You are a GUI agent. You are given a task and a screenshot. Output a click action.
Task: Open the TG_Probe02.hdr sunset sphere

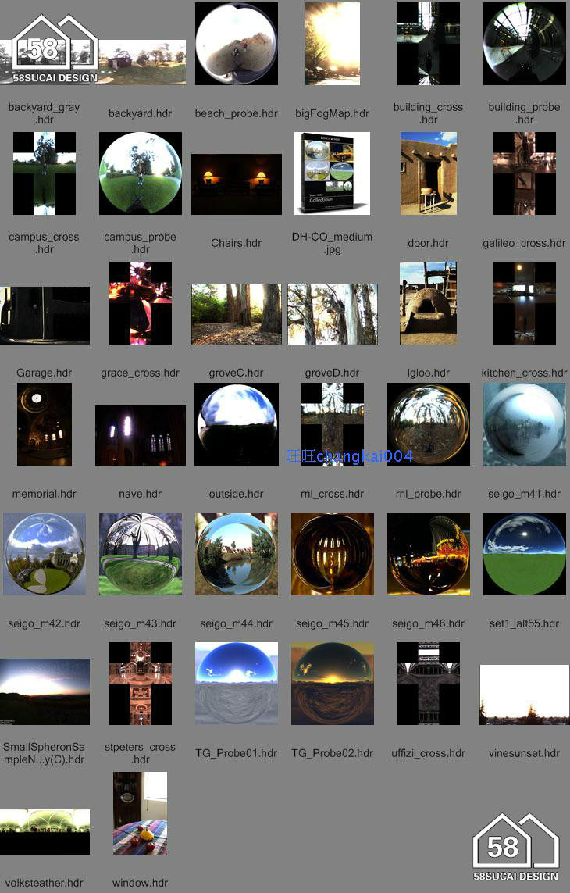(x=332, y=684)
